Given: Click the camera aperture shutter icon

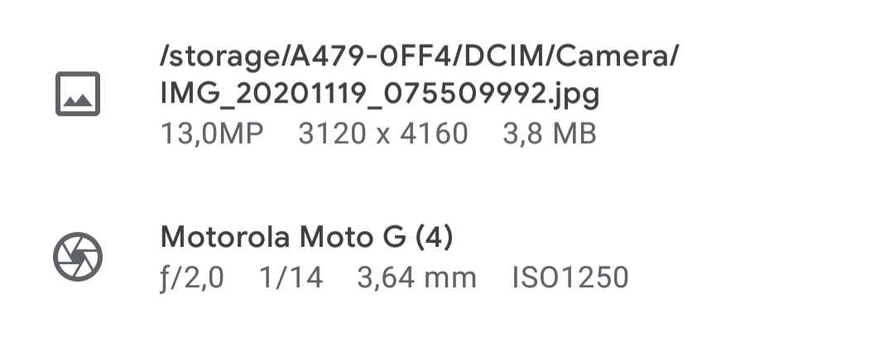Looking at the screenshot, I should pos(78,256).
